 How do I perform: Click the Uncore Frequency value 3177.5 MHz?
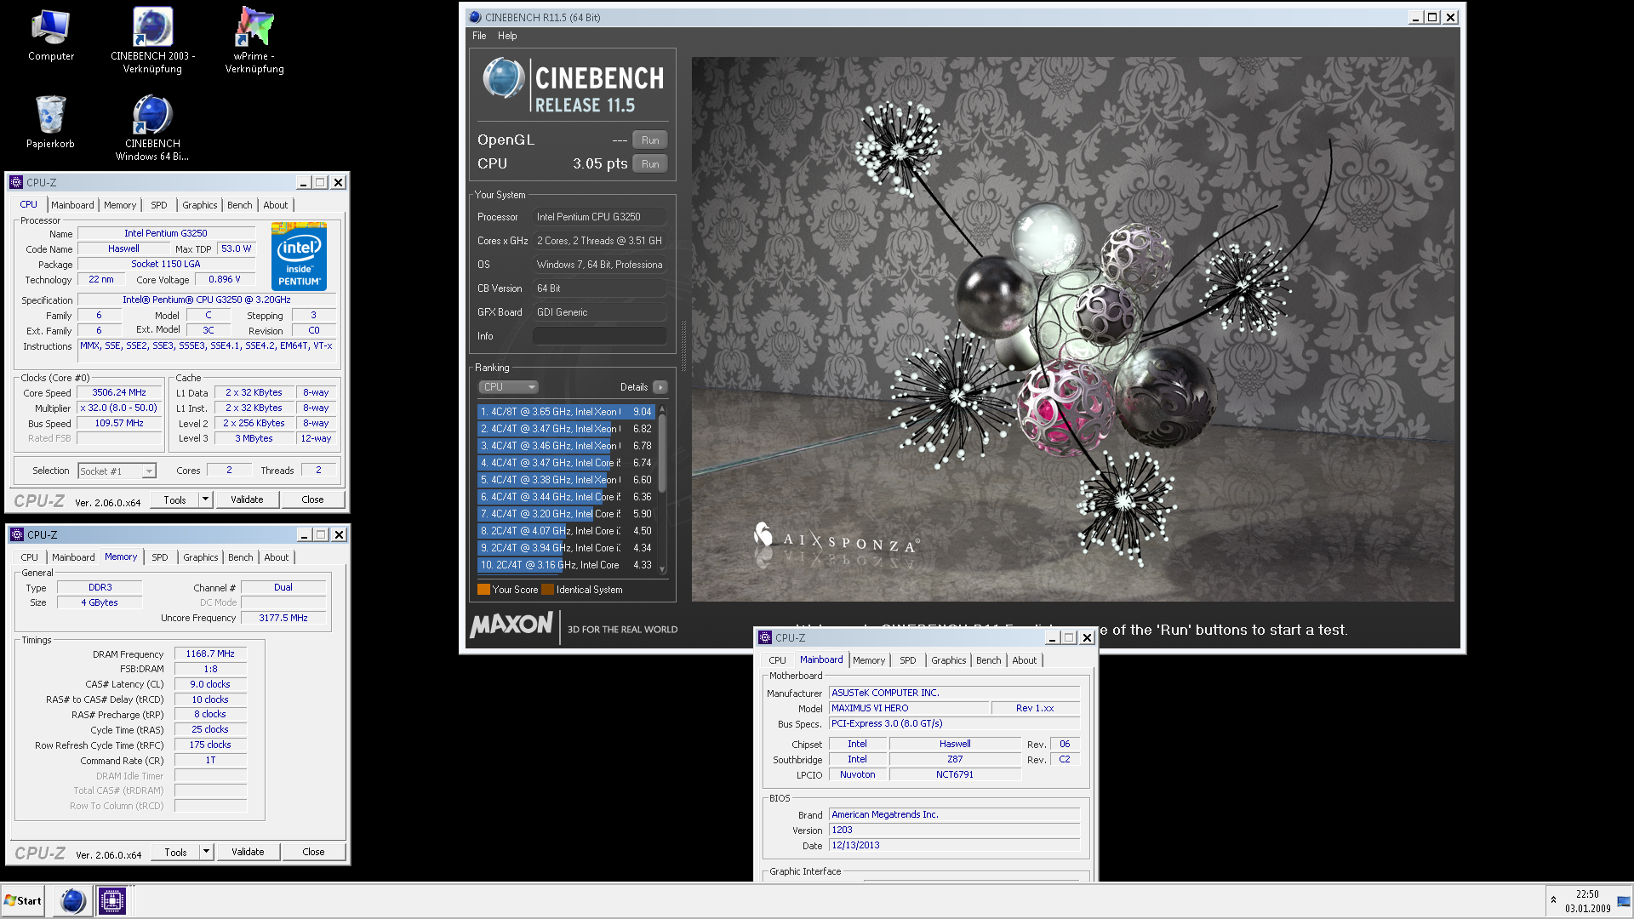click(283, 618)
